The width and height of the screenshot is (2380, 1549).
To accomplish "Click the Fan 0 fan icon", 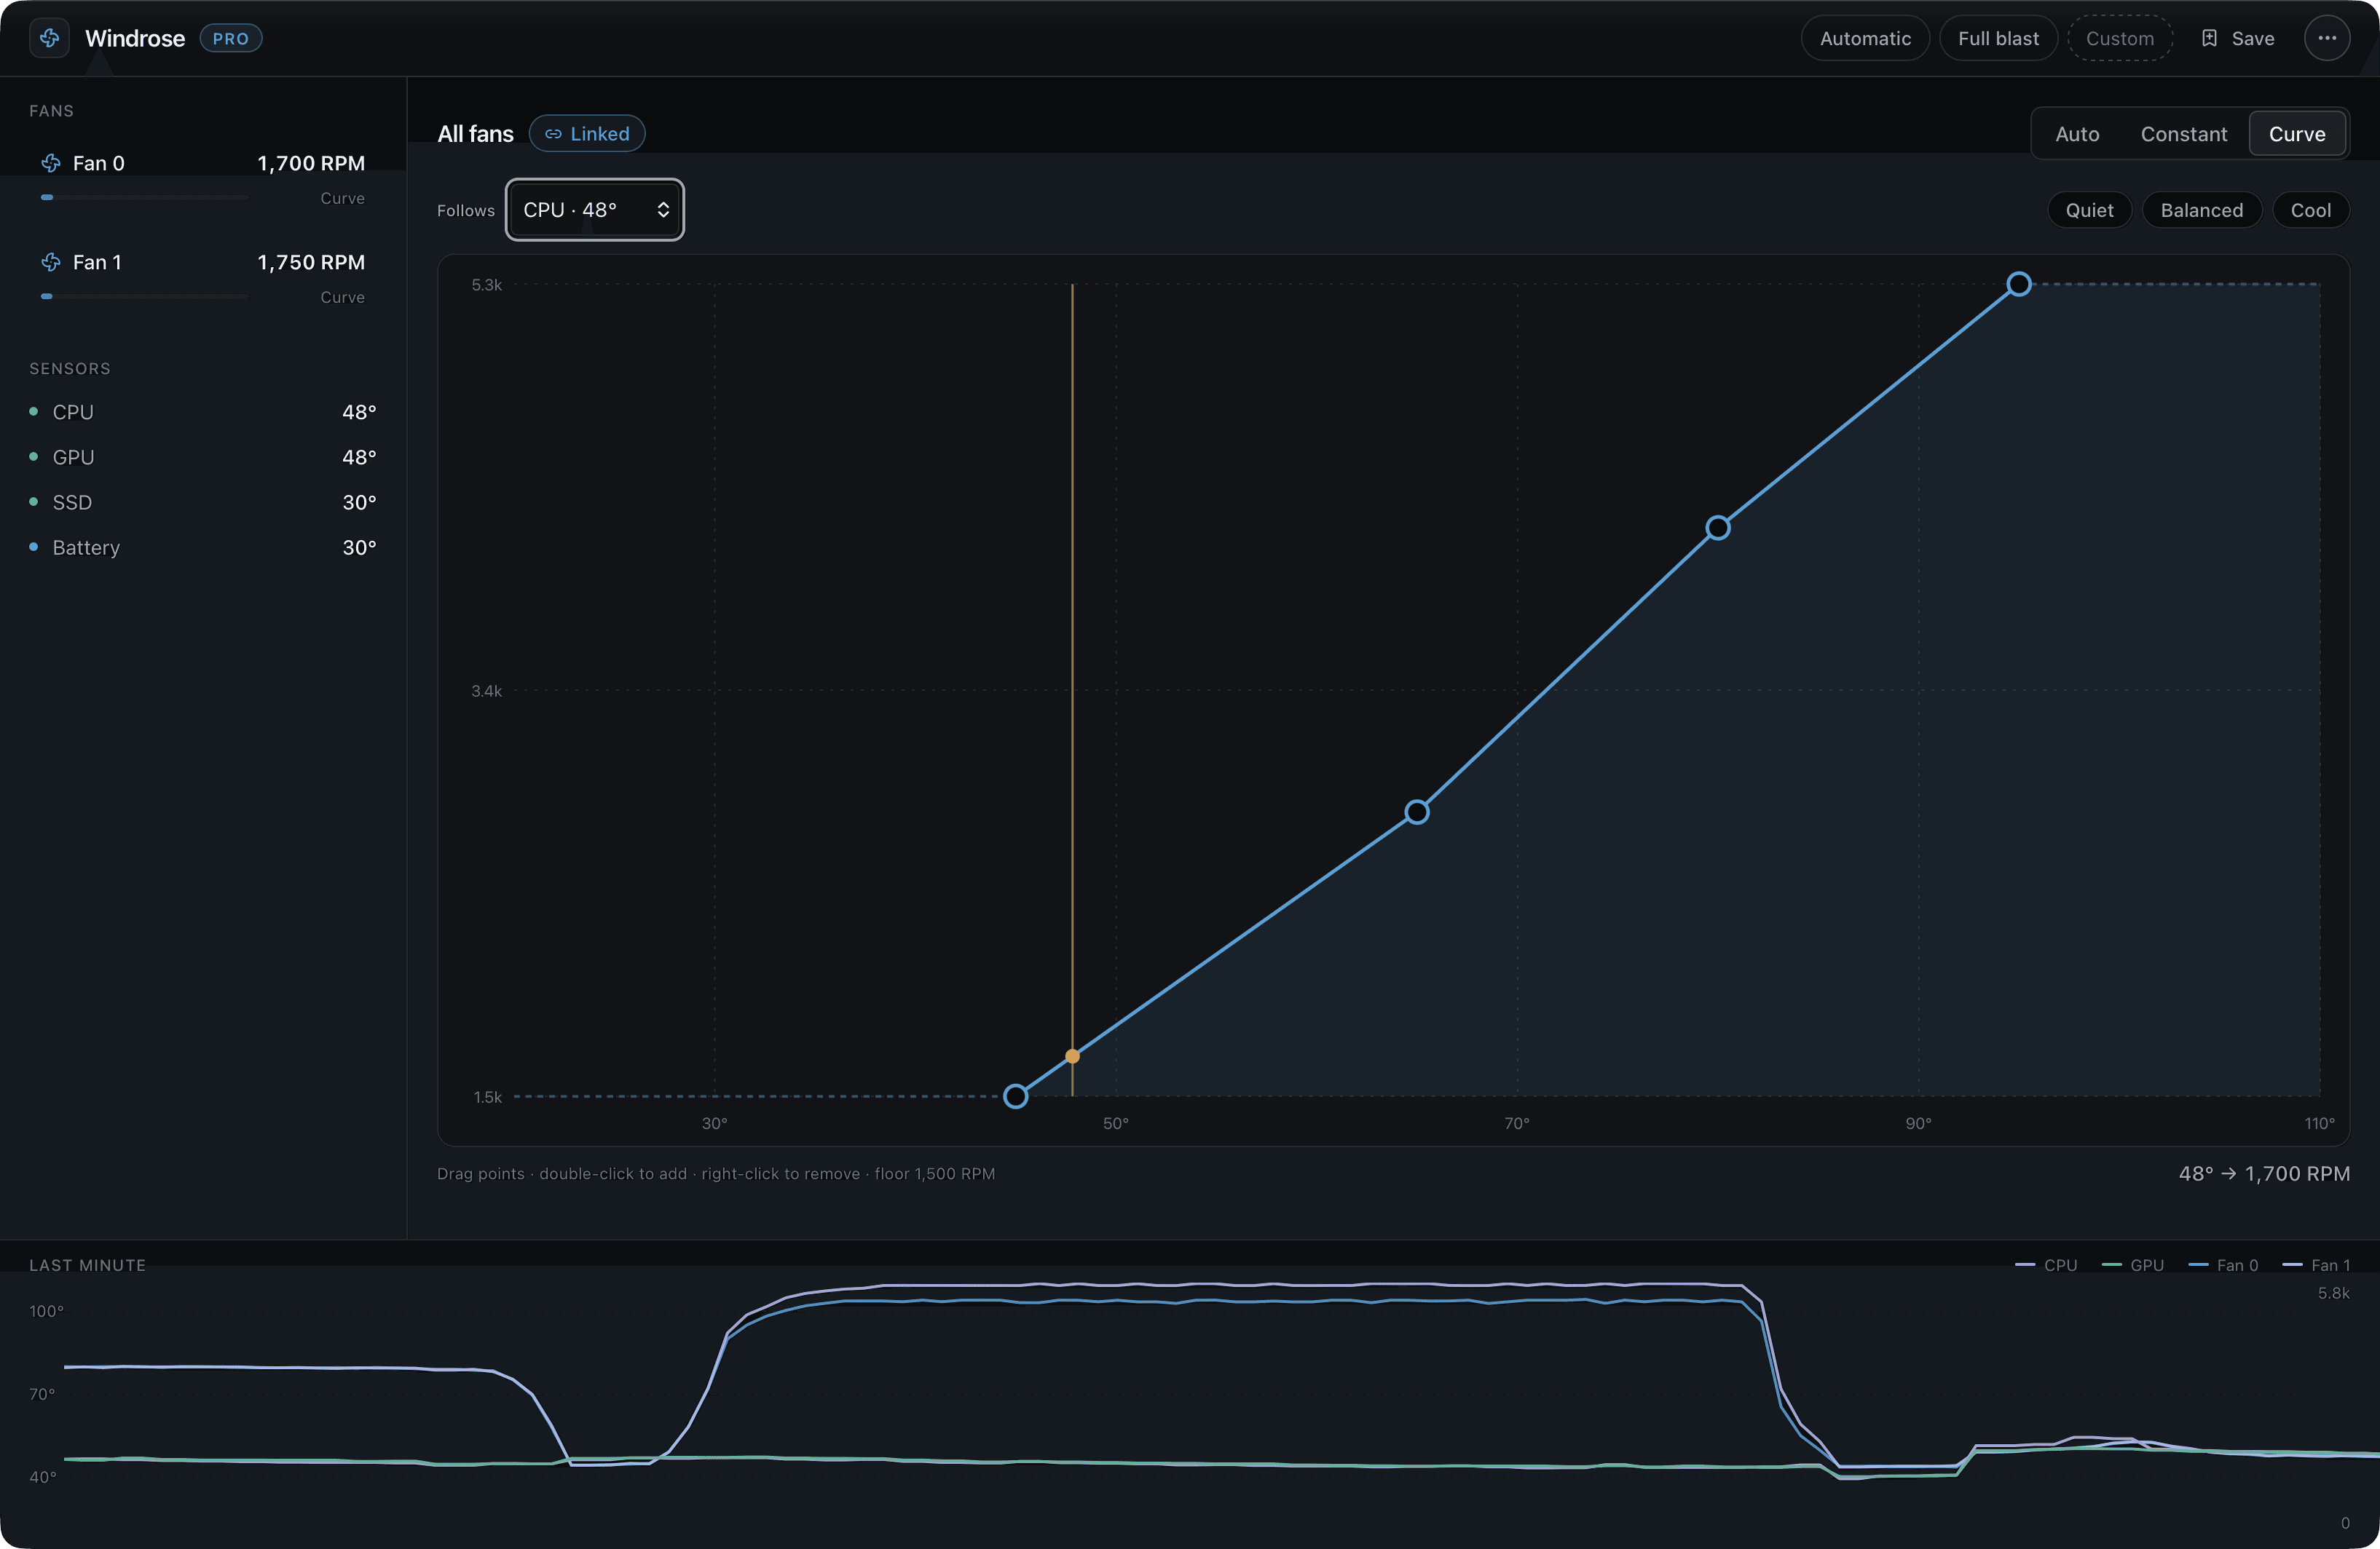I will tap(51, 163).
